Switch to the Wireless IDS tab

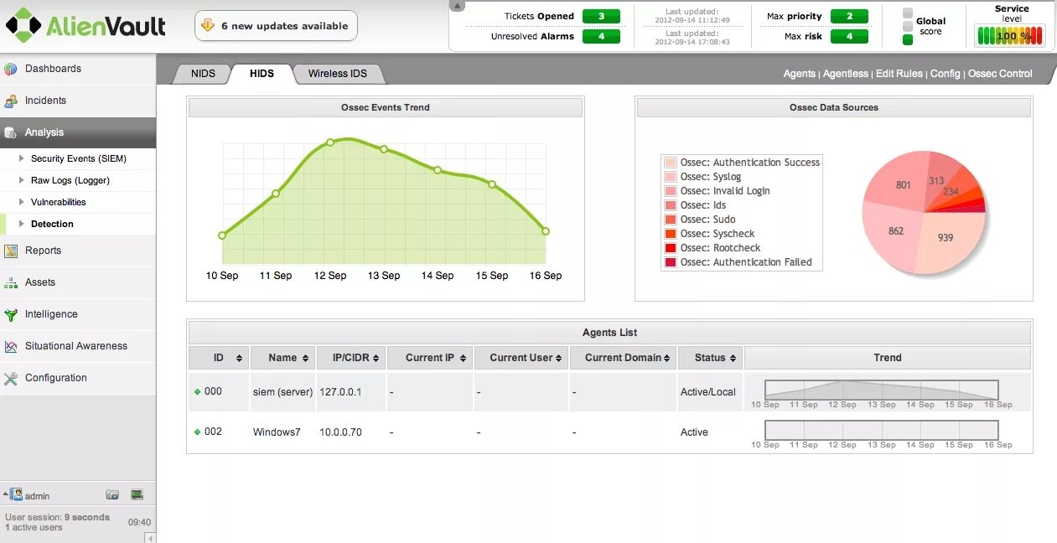pyautogui.click(x=339, y=74)
